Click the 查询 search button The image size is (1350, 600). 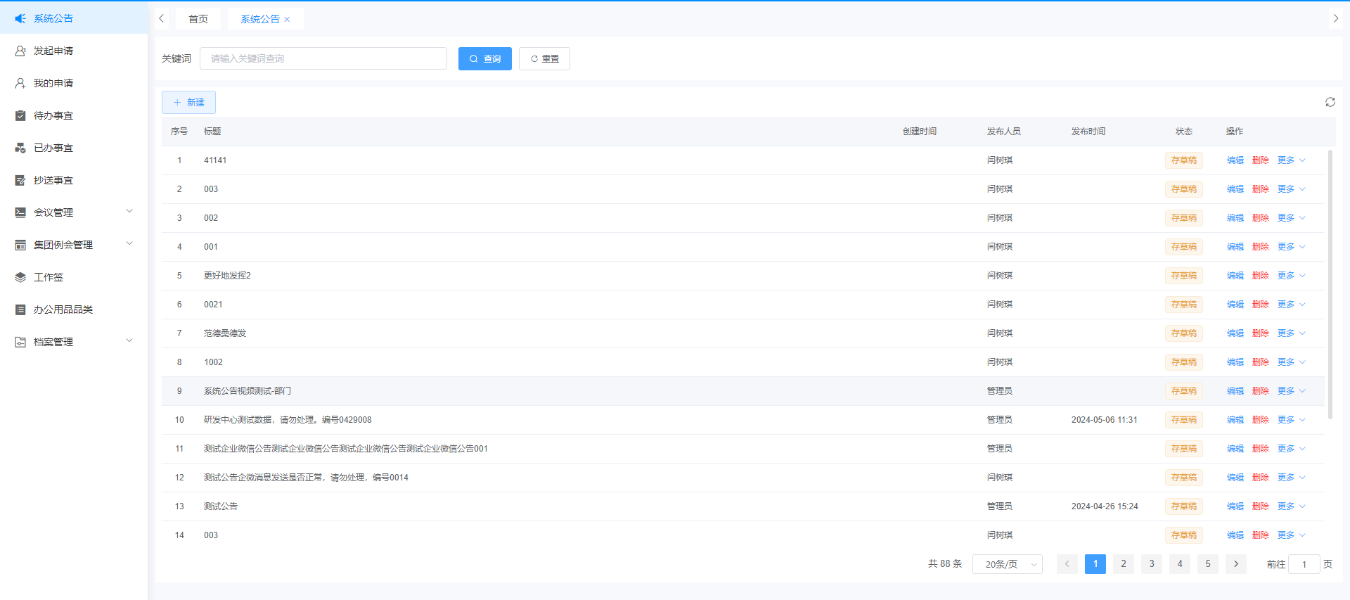[x=484, y=59]
